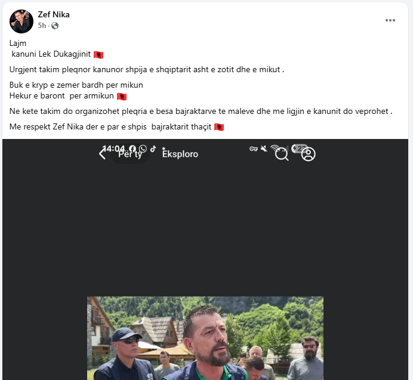413x380 pixels.
Task: Switch to the Për ty tab
Action: coord(130,155)
